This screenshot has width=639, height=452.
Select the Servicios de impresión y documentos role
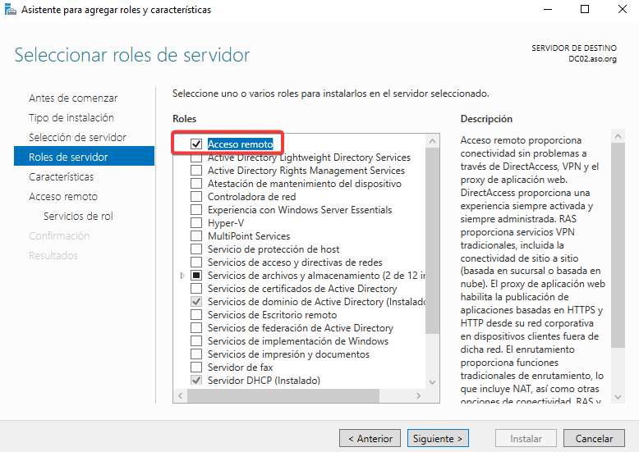(x=196, y=354)
